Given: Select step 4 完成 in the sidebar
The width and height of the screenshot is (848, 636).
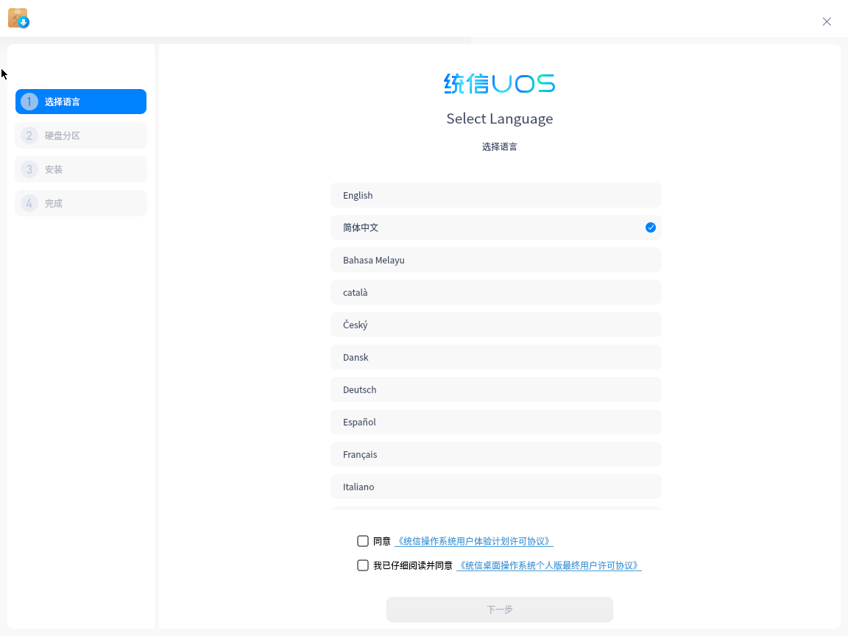Looking at the screenshot, I should pos(81,203).
